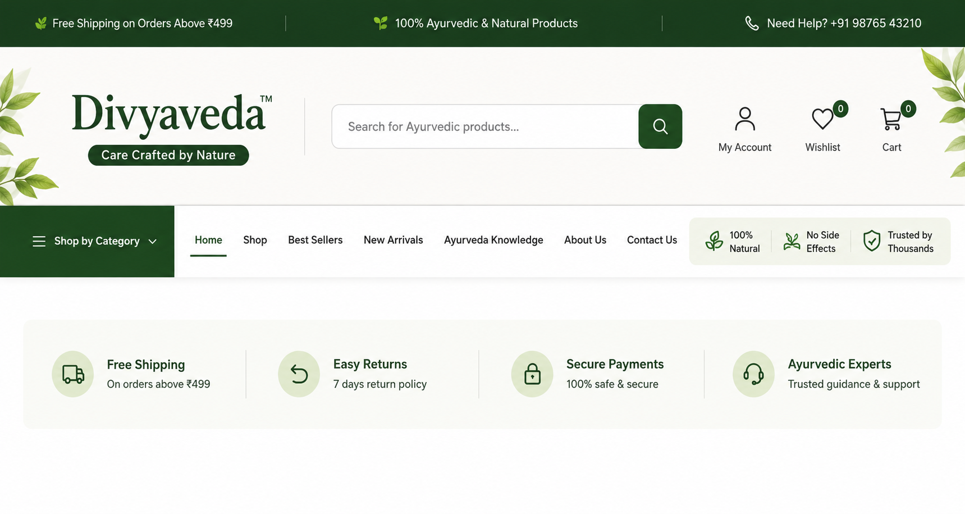The height and width of the screenshot is (514, 965).
Task: Open the Wishlist heart icon
Action: coord(822,119)
